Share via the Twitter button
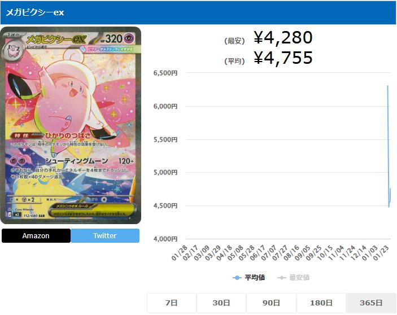The height and width of the screenshot is (315, 397). [x=105, y=235]
